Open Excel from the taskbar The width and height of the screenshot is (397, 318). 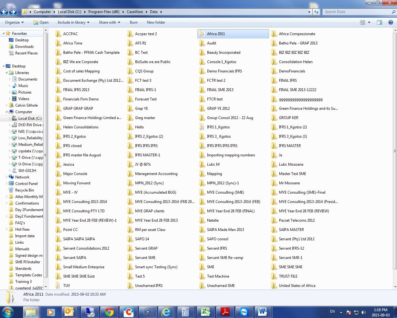coord(205,311)
